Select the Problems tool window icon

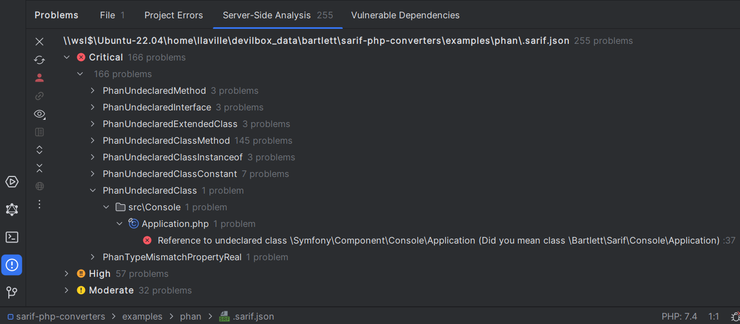coord(12,265)
